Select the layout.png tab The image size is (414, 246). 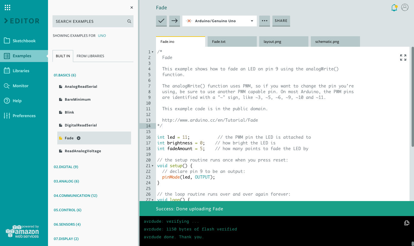(x=284, y=42)
